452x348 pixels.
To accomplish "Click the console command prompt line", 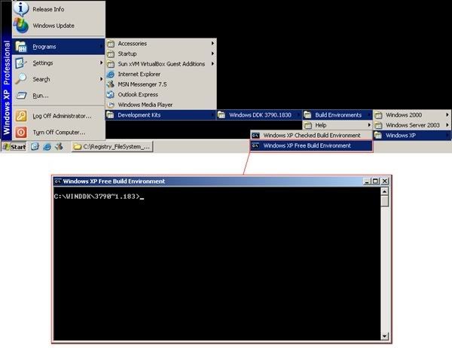I will pos(99,197).
